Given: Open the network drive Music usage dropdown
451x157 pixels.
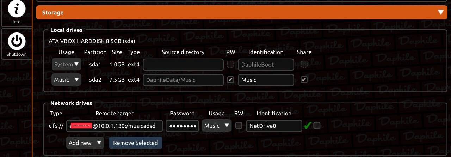Looking at the screenshot, I should pos(216,126).
